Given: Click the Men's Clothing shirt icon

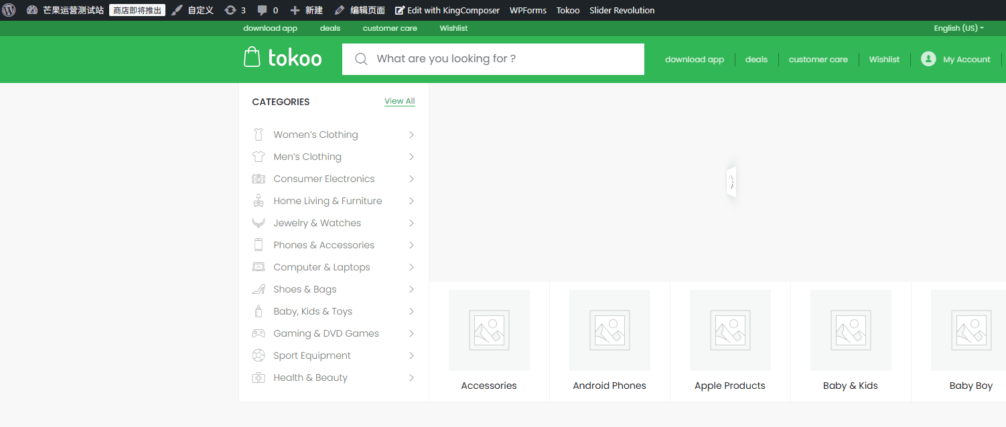Looking at the screenshot, I should [x=259, y=157].
